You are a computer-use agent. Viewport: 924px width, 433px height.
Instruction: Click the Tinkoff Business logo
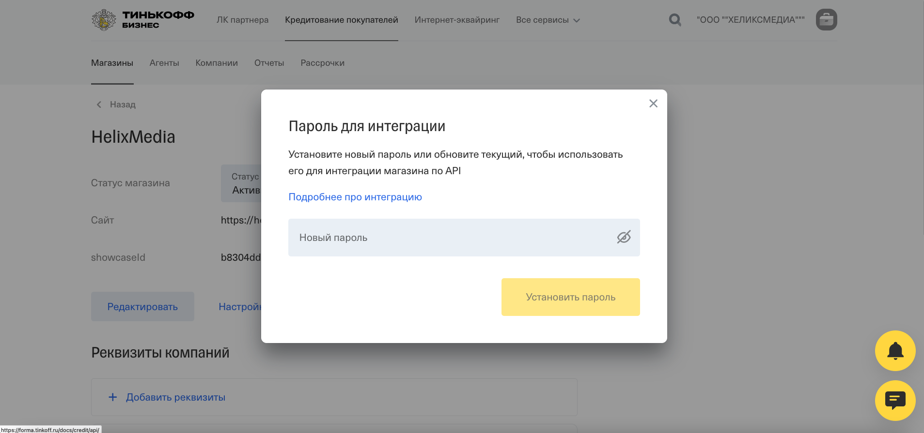click(143, 20)
